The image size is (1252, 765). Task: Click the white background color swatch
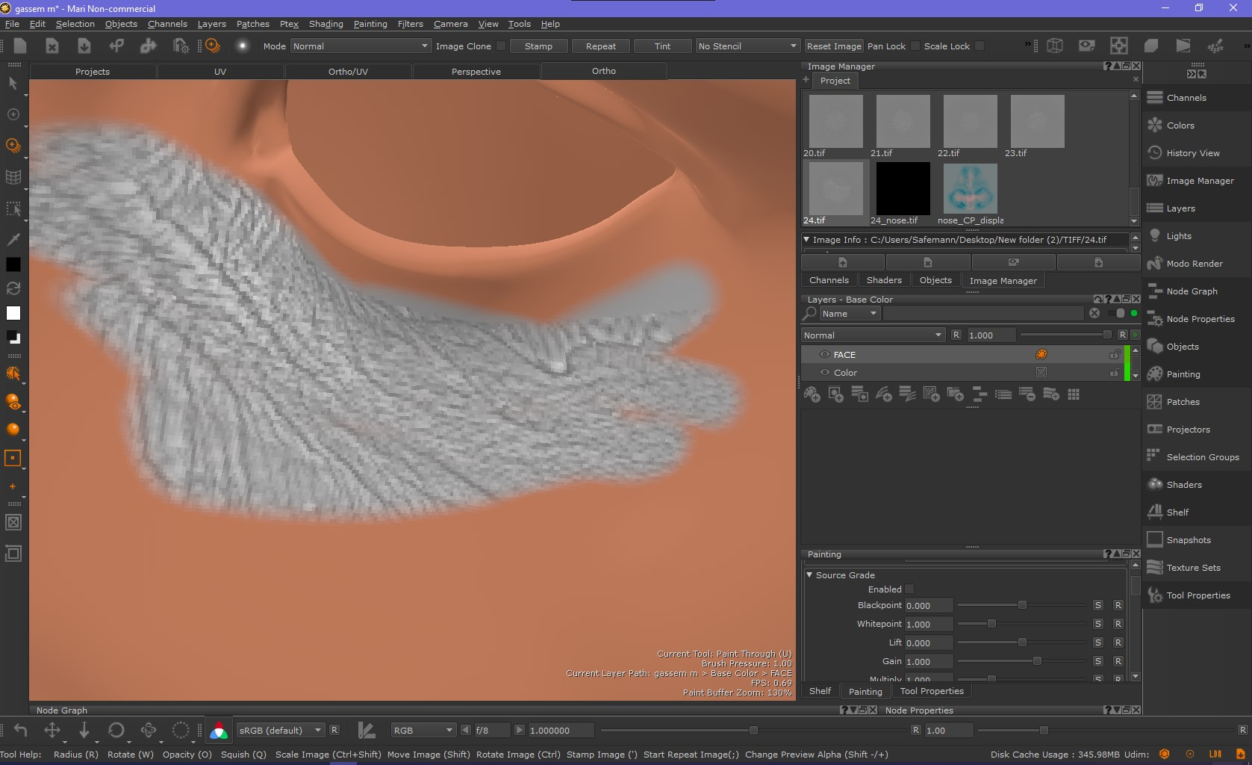pyautogui.click(x=13, y=313)
